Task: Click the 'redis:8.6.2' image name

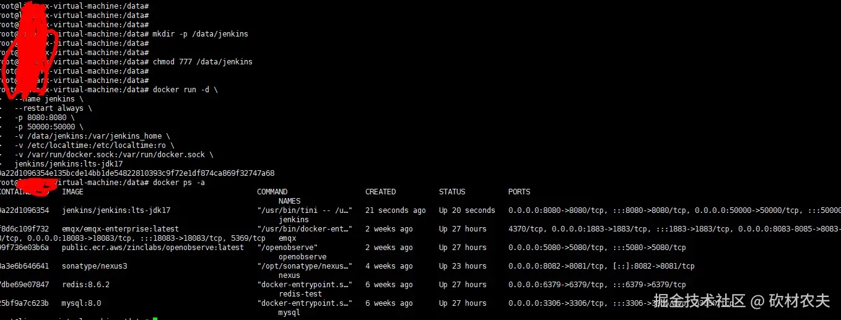Action: click(85, 285)
